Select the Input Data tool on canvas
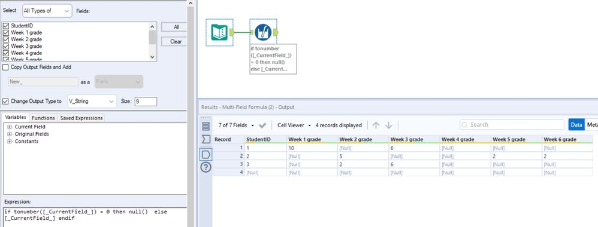598x227 pixels. pyautogui.click(x=219, y=32)
